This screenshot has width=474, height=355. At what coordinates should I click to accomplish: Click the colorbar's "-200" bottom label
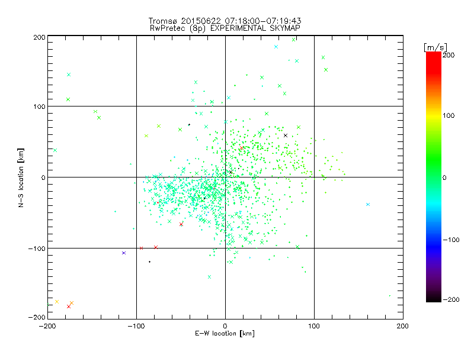451,299
